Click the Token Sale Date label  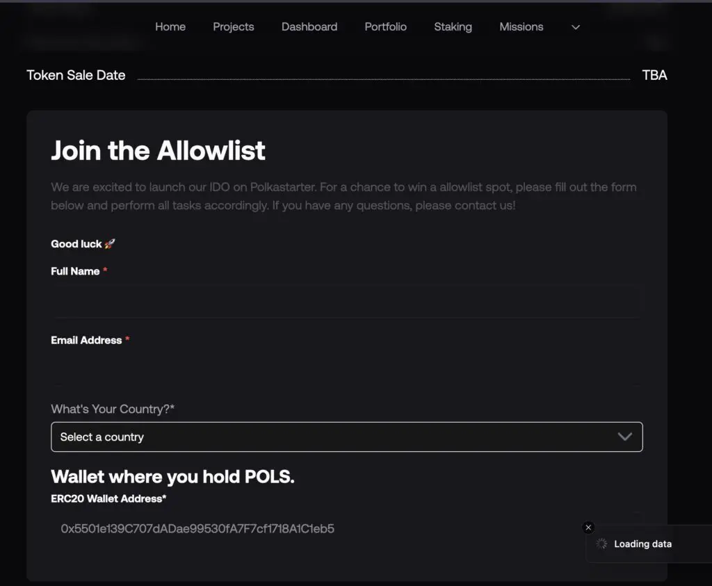[76, 75]
